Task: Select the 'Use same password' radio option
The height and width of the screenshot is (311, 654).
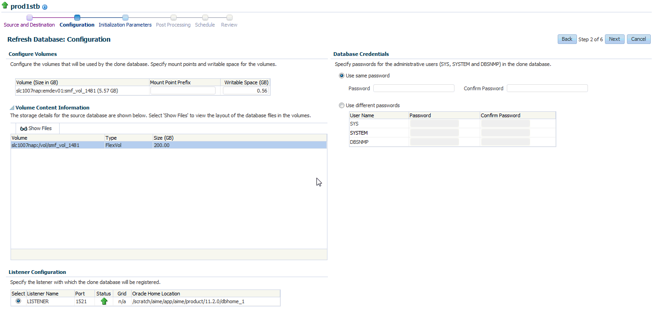Action: 341,76
